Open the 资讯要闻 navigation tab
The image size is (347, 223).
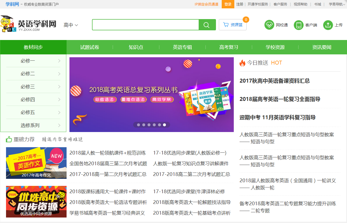pos(322,47)
